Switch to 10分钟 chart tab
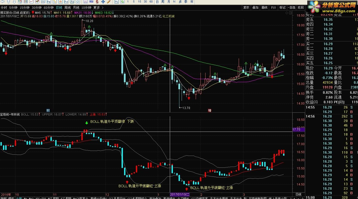 pos(86,8)
